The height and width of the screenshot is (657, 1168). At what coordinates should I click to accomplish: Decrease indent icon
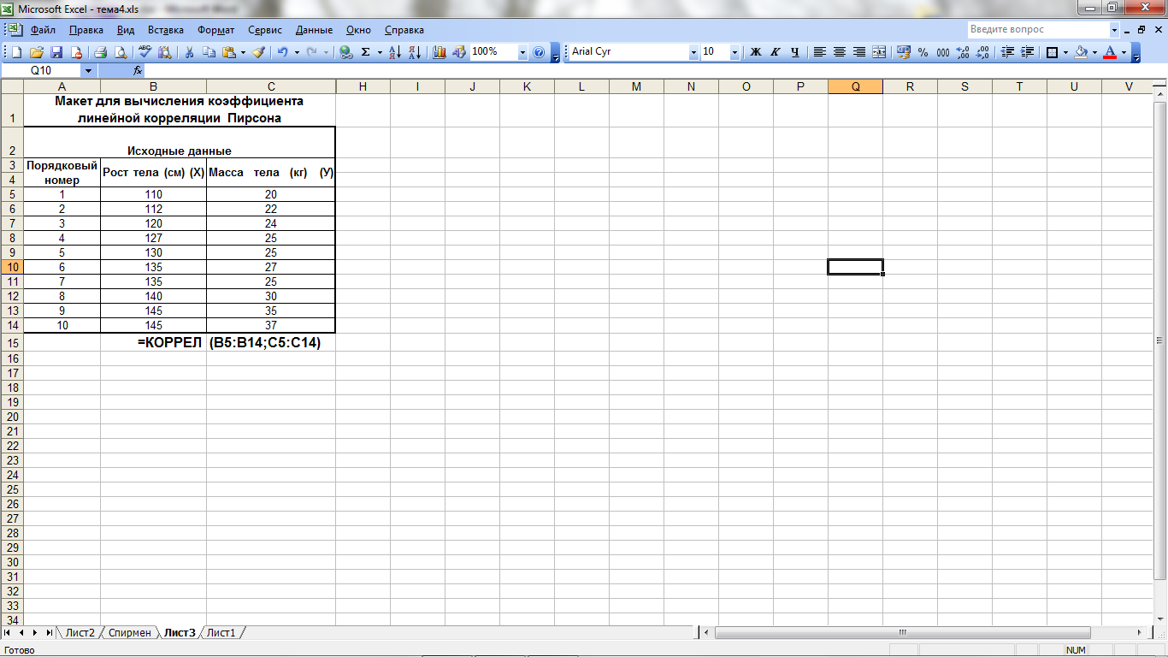tap(1007, 52)
